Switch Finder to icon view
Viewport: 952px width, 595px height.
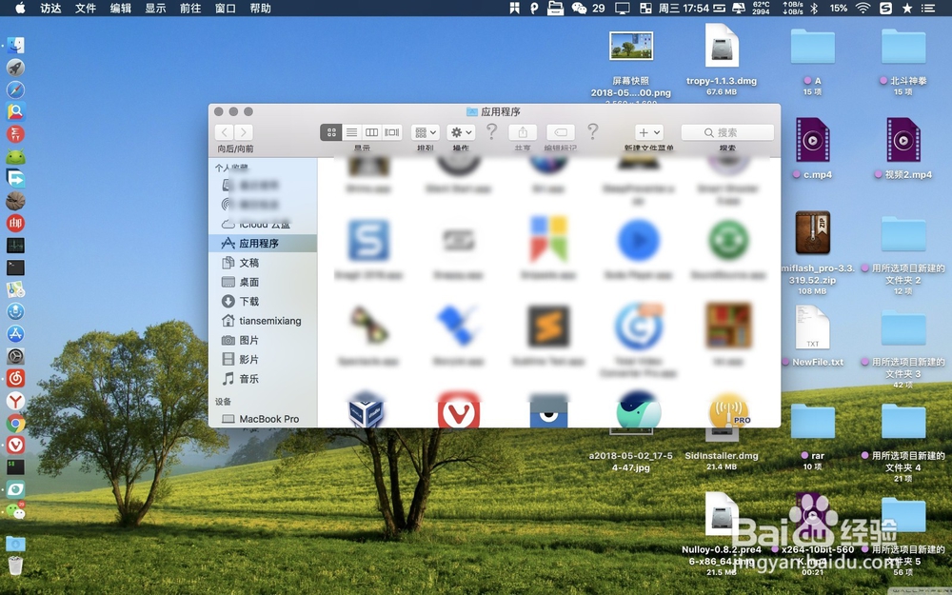[331, 132]
